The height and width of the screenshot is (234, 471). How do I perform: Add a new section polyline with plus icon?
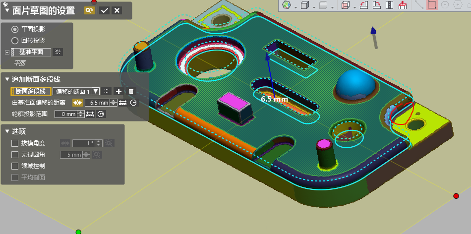click(118, 91)
